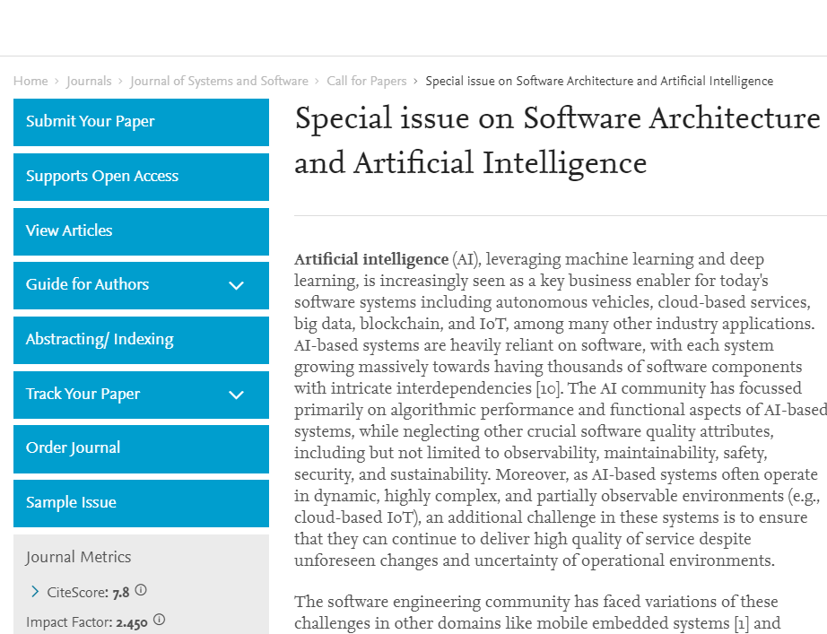Screen dimensions: 827x634
Task: Open the Sample Issue
Action: 72,503
